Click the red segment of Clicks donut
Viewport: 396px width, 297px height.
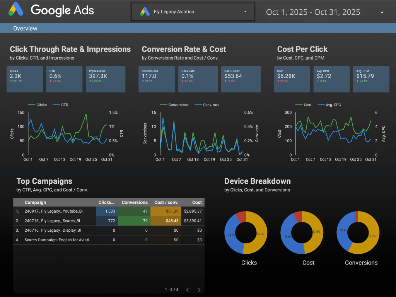(241, 217)
